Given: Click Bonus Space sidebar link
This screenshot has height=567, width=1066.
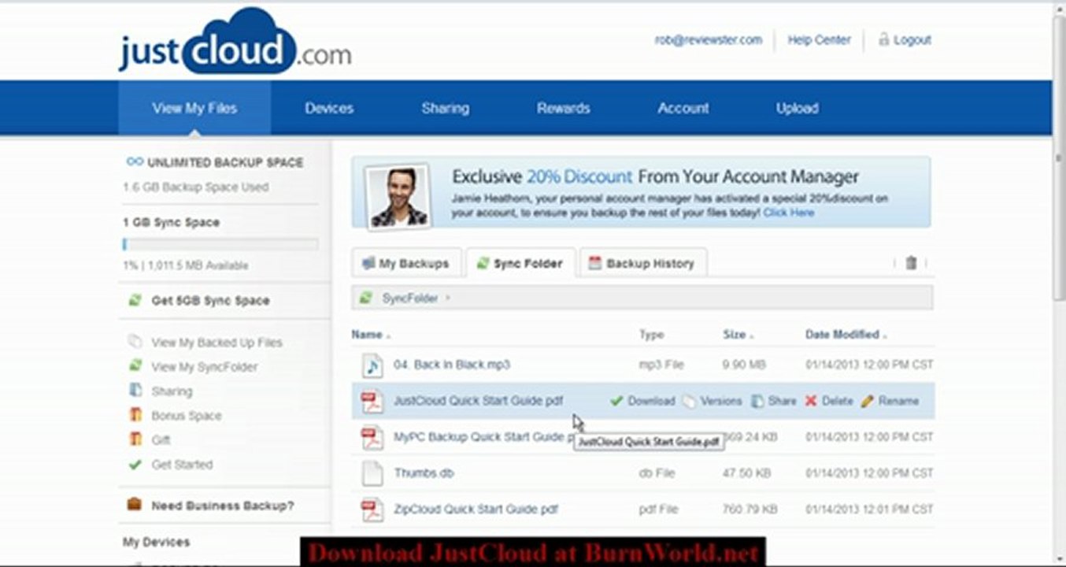Looking at the screenshot, I should tap(187, 416).
